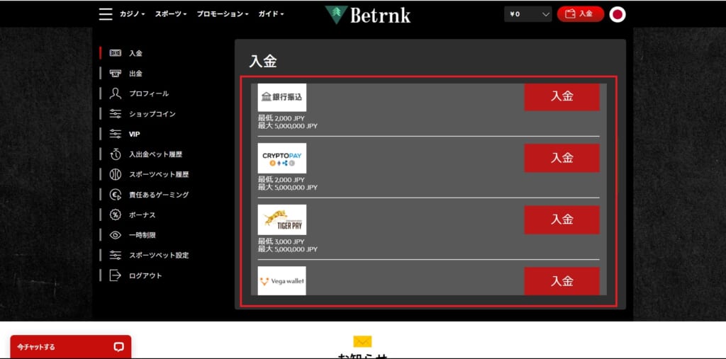The image size is (726, 359).
Task: Open the プロモーション dropdown menu
Action: click(x=223, y=14)
